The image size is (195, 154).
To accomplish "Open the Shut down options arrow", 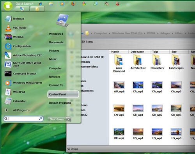I will click(69, 119).
